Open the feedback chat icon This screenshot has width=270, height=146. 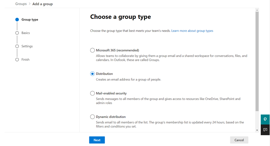(x=265, y=130)
